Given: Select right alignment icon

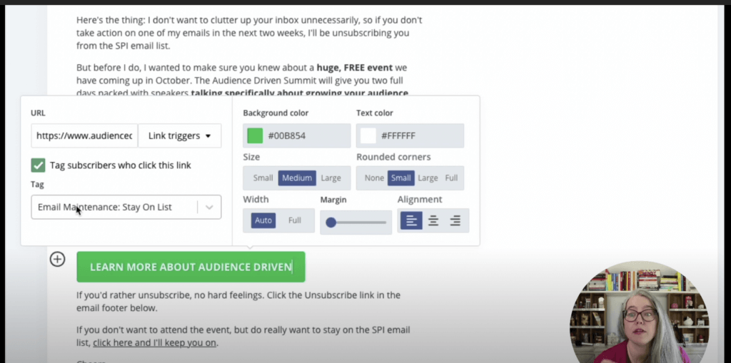Looking at the screenshot, I should [455, 221].
